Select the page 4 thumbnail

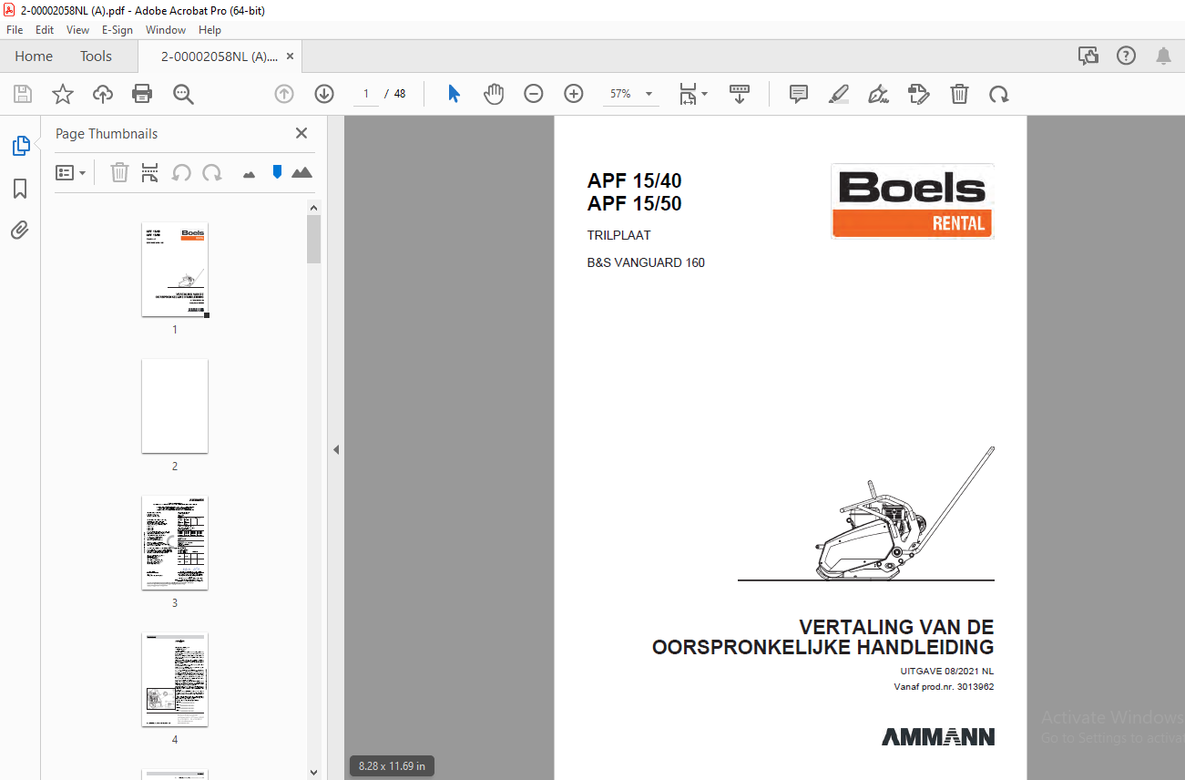[x=175, y=680]
